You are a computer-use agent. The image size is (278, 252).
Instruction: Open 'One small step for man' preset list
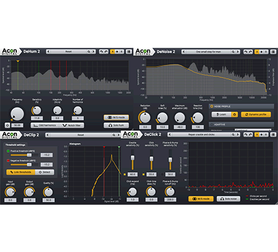click(208, 52)
